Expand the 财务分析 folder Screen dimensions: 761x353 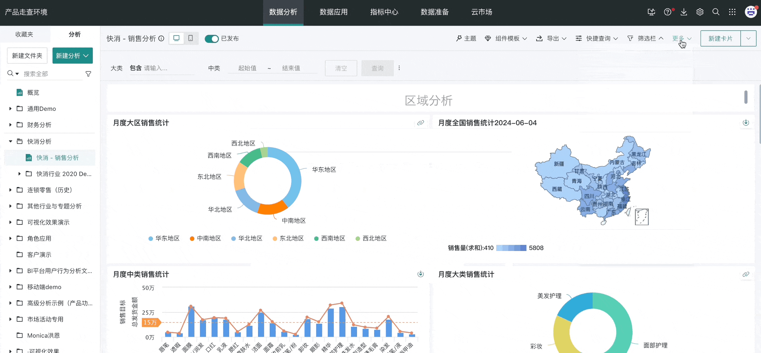point(10,125)
